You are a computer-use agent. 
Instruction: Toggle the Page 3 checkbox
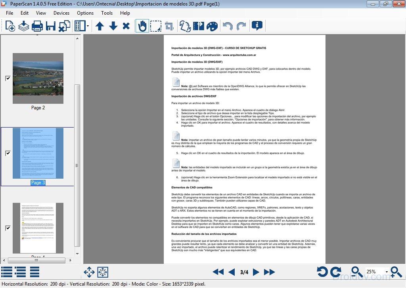pyautogui.click(x=8, y=153)
